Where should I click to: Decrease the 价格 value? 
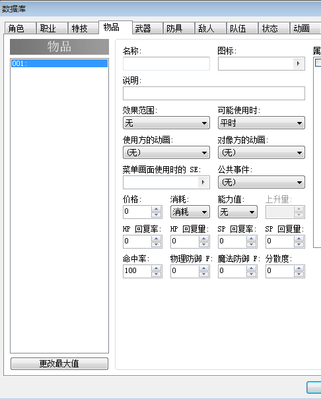click(156, 215)
